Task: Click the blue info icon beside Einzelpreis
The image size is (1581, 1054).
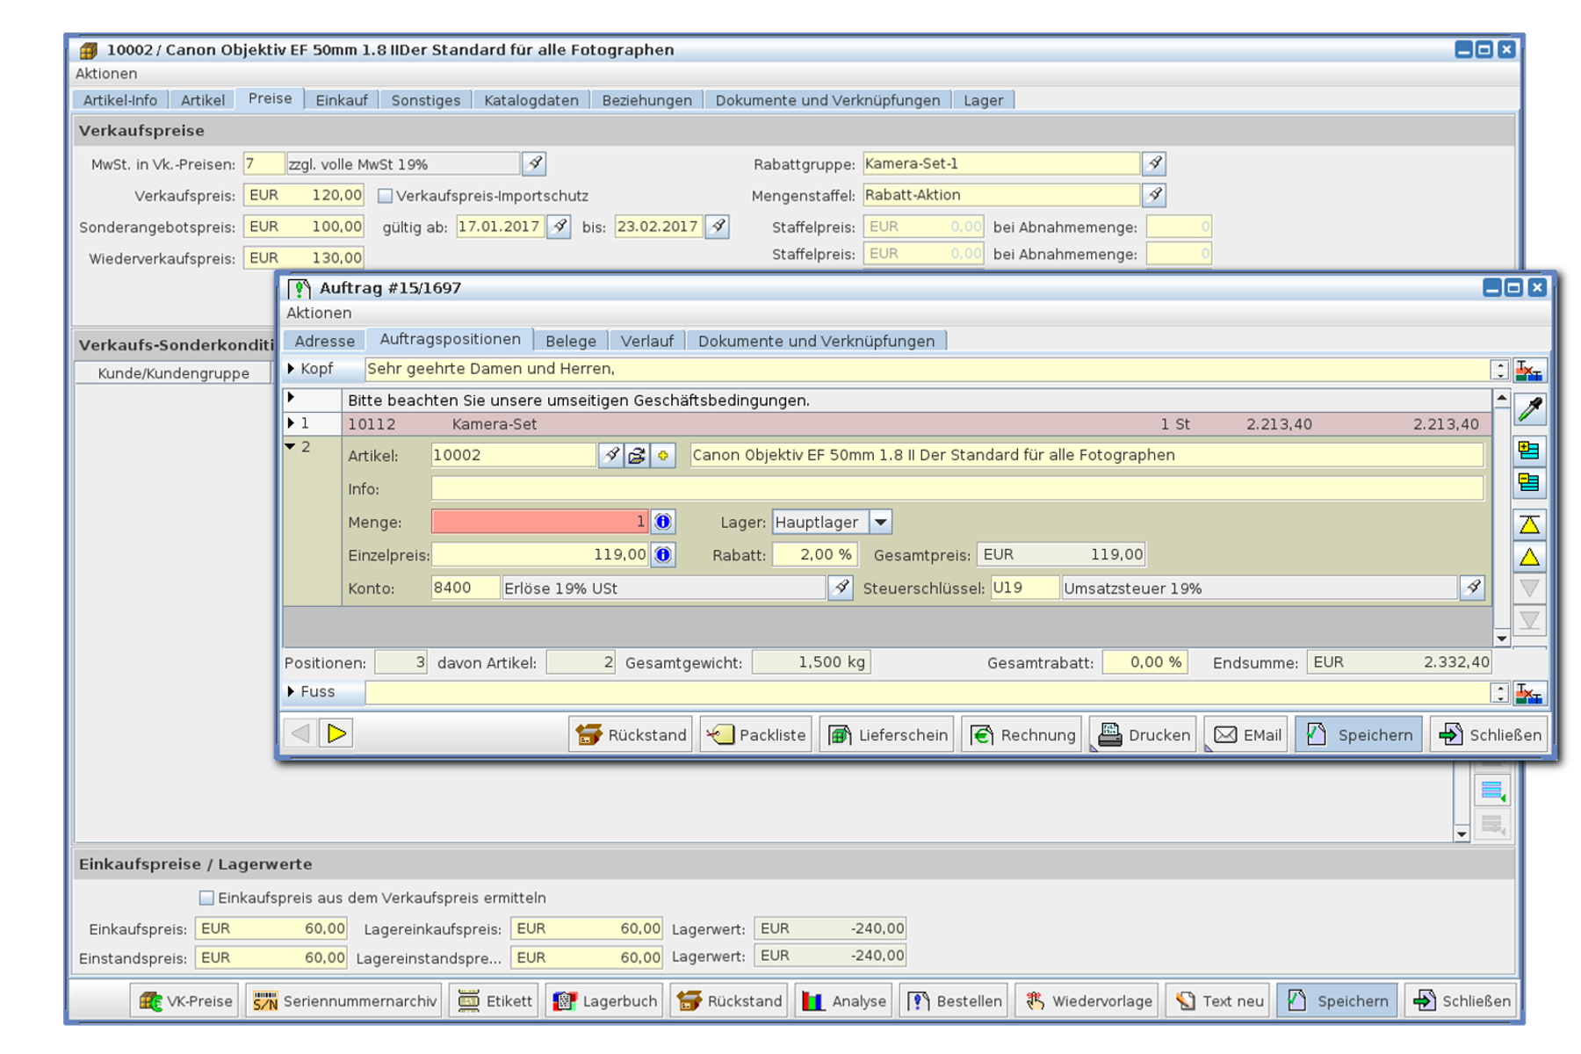Action: coord(663,554)
